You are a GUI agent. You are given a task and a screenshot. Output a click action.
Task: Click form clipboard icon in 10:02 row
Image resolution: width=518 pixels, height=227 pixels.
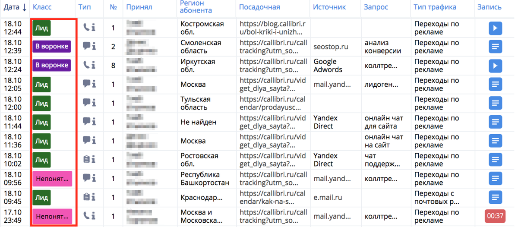(89, 159)
